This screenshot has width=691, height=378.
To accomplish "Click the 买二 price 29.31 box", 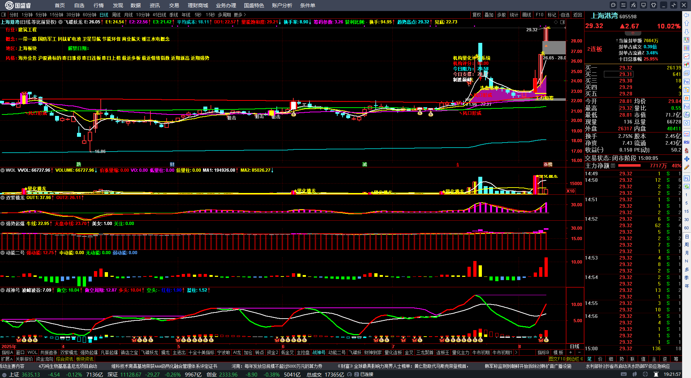I will (618, 74).
